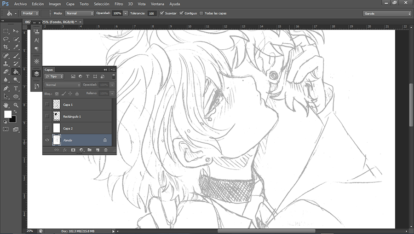
Task: Activate the Eyedropper tool
Action: point(16,47)
